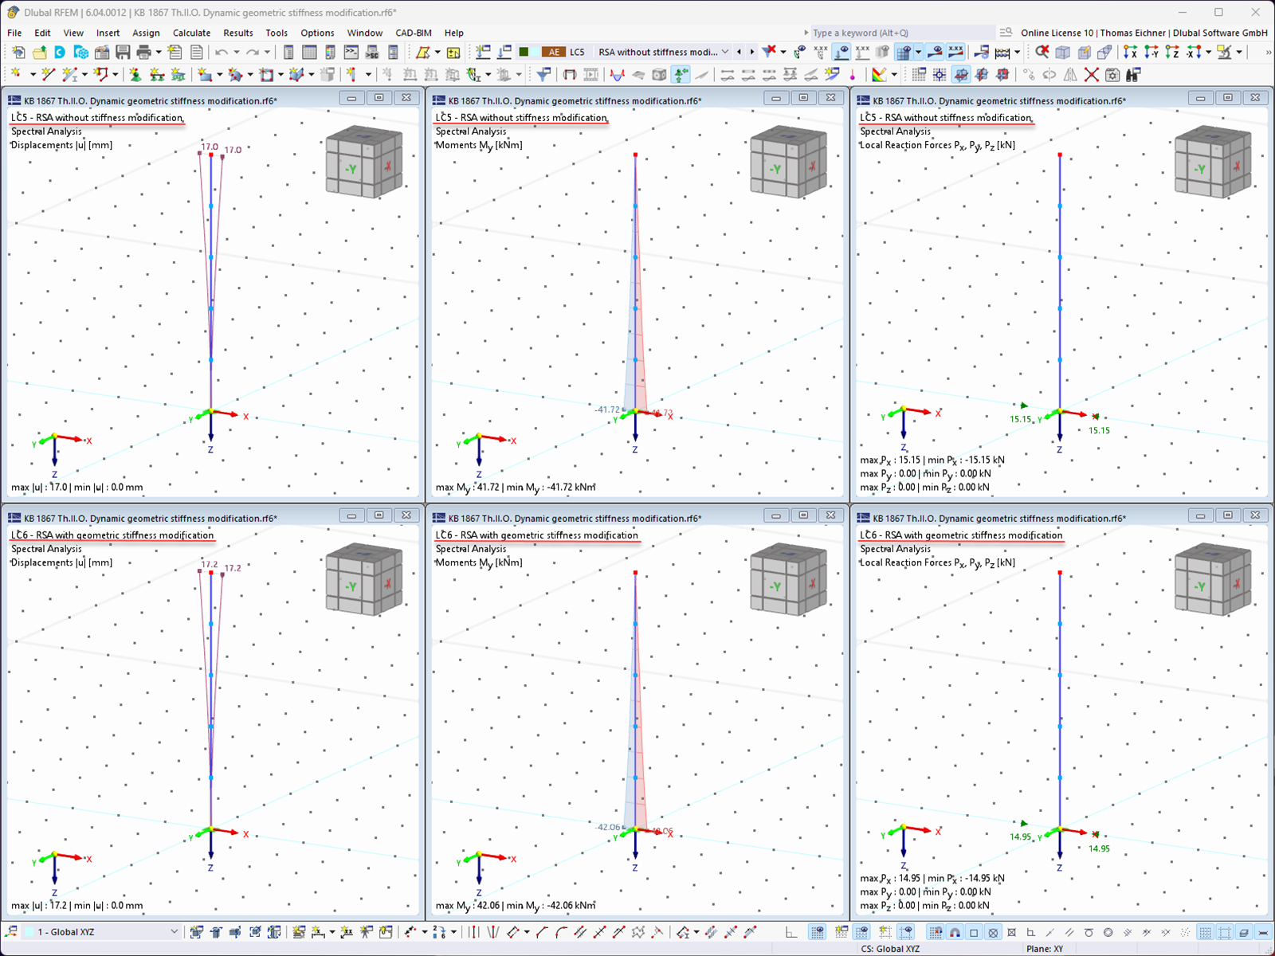
Task: Click the view in Z direction icon
Action: click(1172, 53)
